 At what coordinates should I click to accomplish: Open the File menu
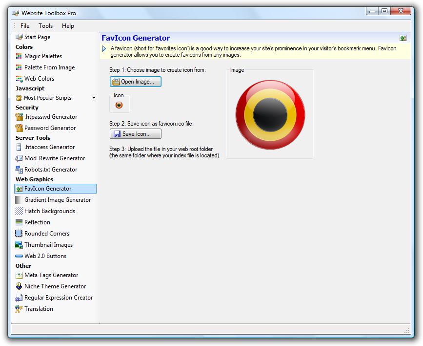pyautogui.click(x=25, y=26)
